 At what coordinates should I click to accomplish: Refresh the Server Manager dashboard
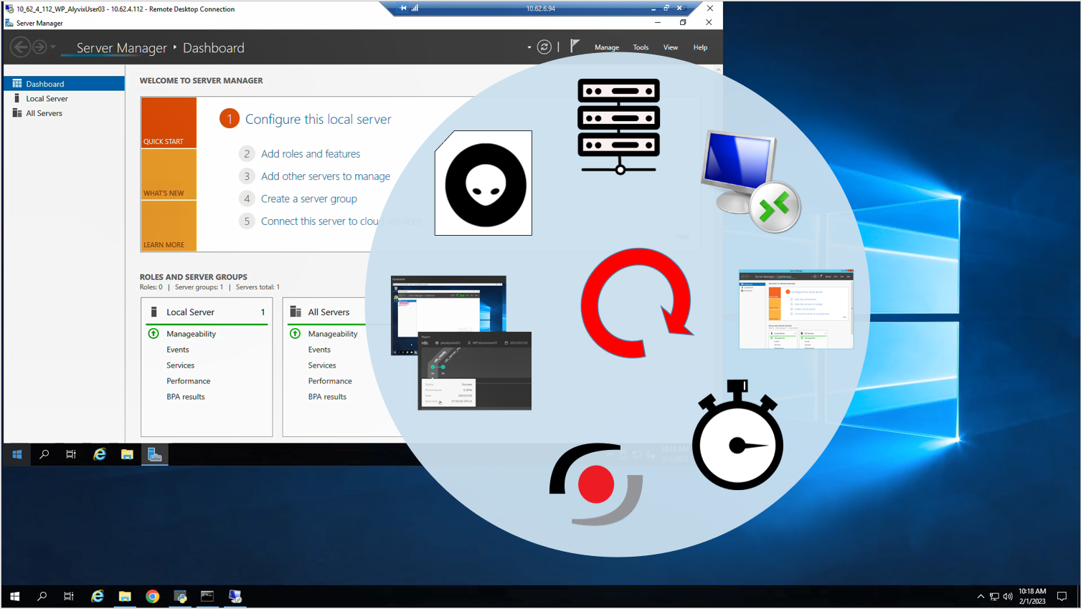click(544, 47)
